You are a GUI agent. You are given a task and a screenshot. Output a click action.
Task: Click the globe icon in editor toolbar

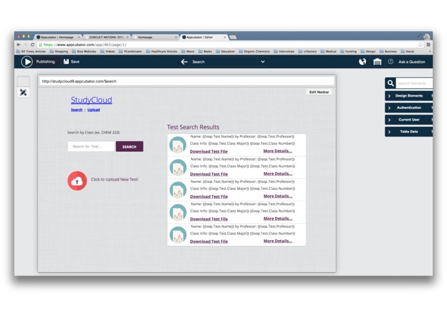[362, 62]
